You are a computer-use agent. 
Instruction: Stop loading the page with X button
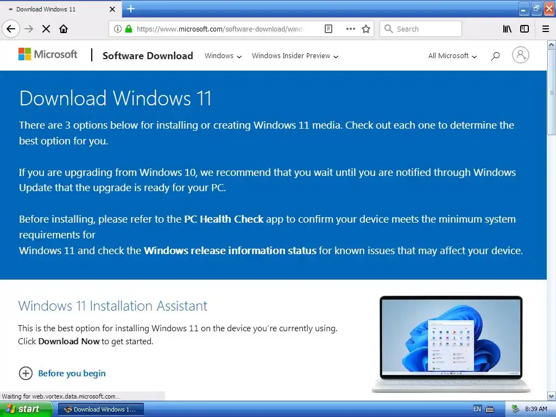click(46, 29)
